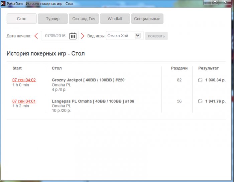The image size is (234, 182).
Task: Click duration text 1 h 2 min
Action: (21, 106)
